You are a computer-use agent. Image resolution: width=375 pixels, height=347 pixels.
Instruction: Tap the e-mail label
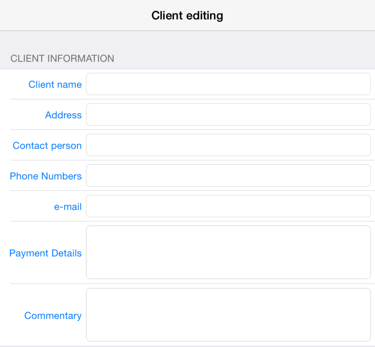click(68, 207)
